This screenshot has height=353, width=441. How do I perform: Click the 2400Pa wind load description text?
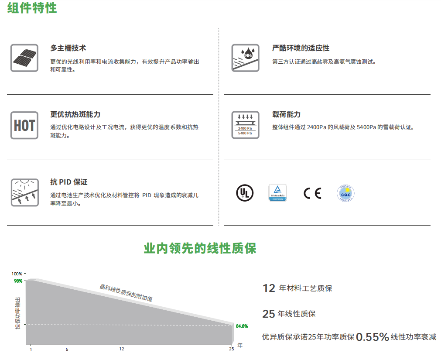pos(343,127)
